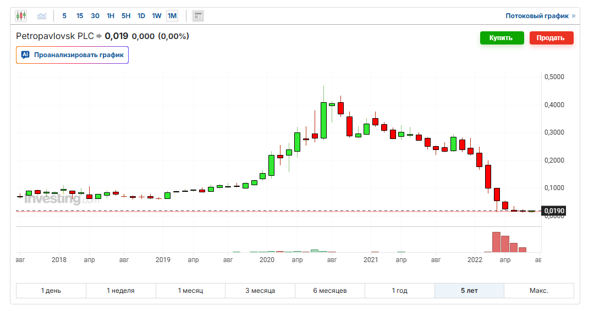
Task: Set the 15-minute interval
Action: tap(80, 16)
